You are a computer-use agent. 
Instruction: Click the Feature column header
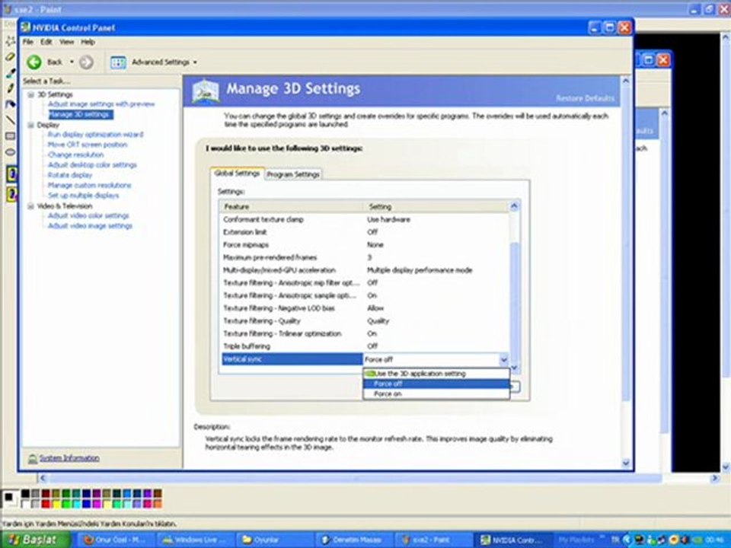[291, 206]
